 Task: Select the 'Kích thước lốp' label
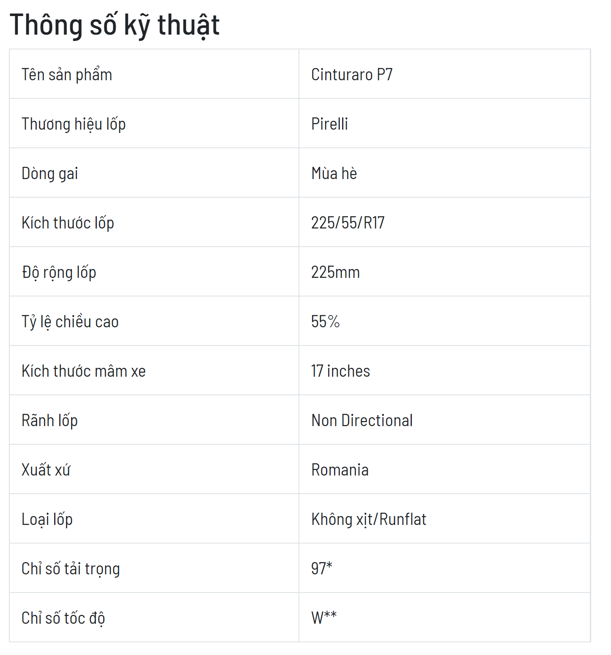tap(68, 223)
